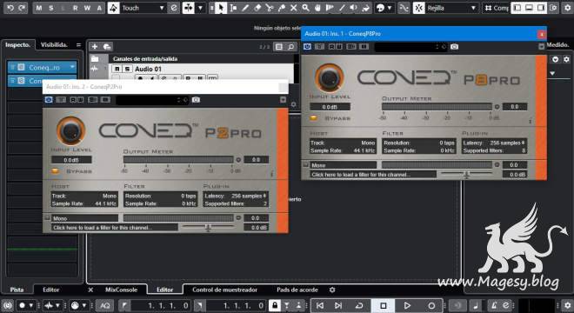Viewport: 574px width, 313px height.
Task: Click the Mono channel gain slider in ConeqP8Pro
Action: click(466, 175)
